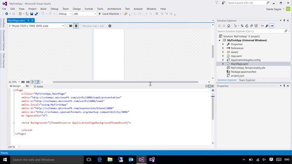Pin the Solution Explorer panel
The width and height of the screenshot is (292, 164).
click(284, 20)
